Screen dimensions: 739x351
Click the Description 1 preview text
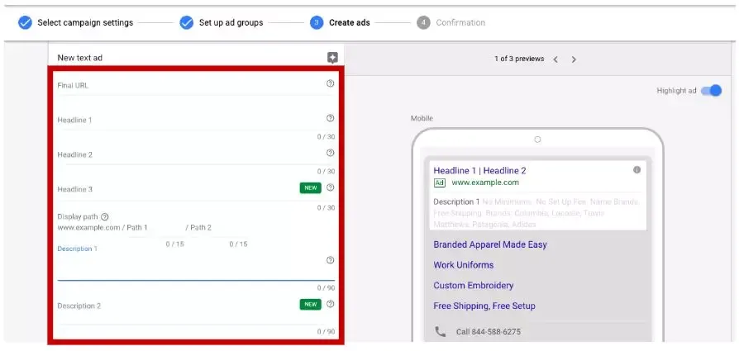(x=456, y=202)
